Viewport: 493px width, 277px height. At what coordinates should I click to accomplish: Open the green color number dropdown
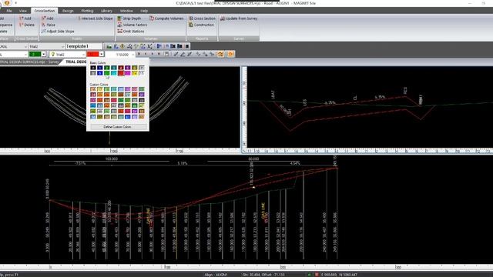(x=44, y=55)
